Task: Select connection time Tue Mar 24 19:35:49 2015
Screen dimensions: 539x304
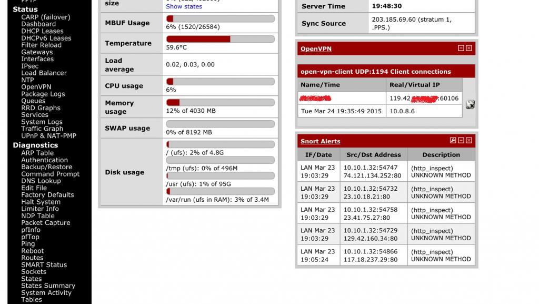Action: [341, 111]
